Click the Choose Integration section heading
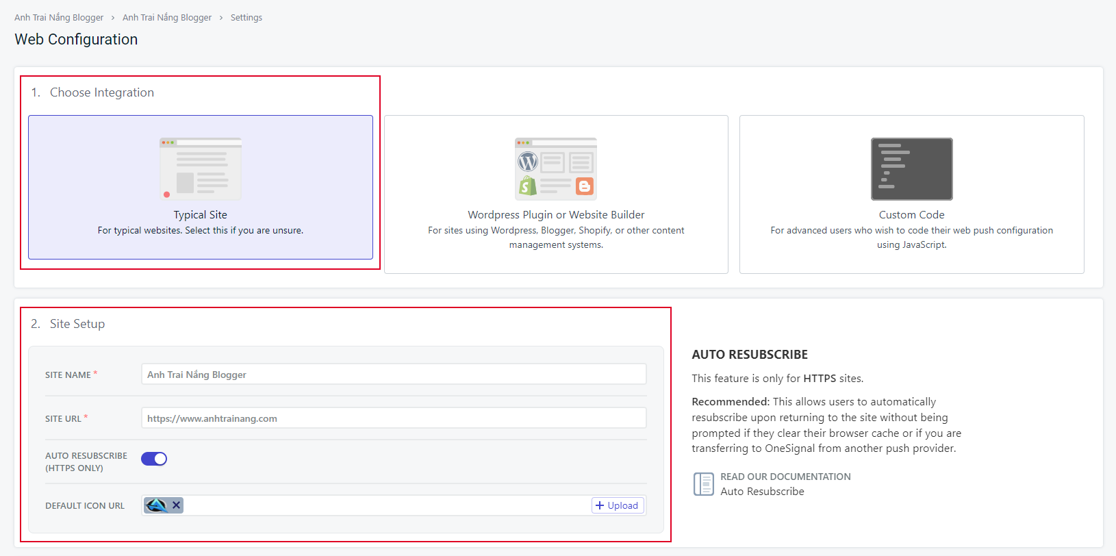Viewport: 1116px width, 556px height. [102, 92]
